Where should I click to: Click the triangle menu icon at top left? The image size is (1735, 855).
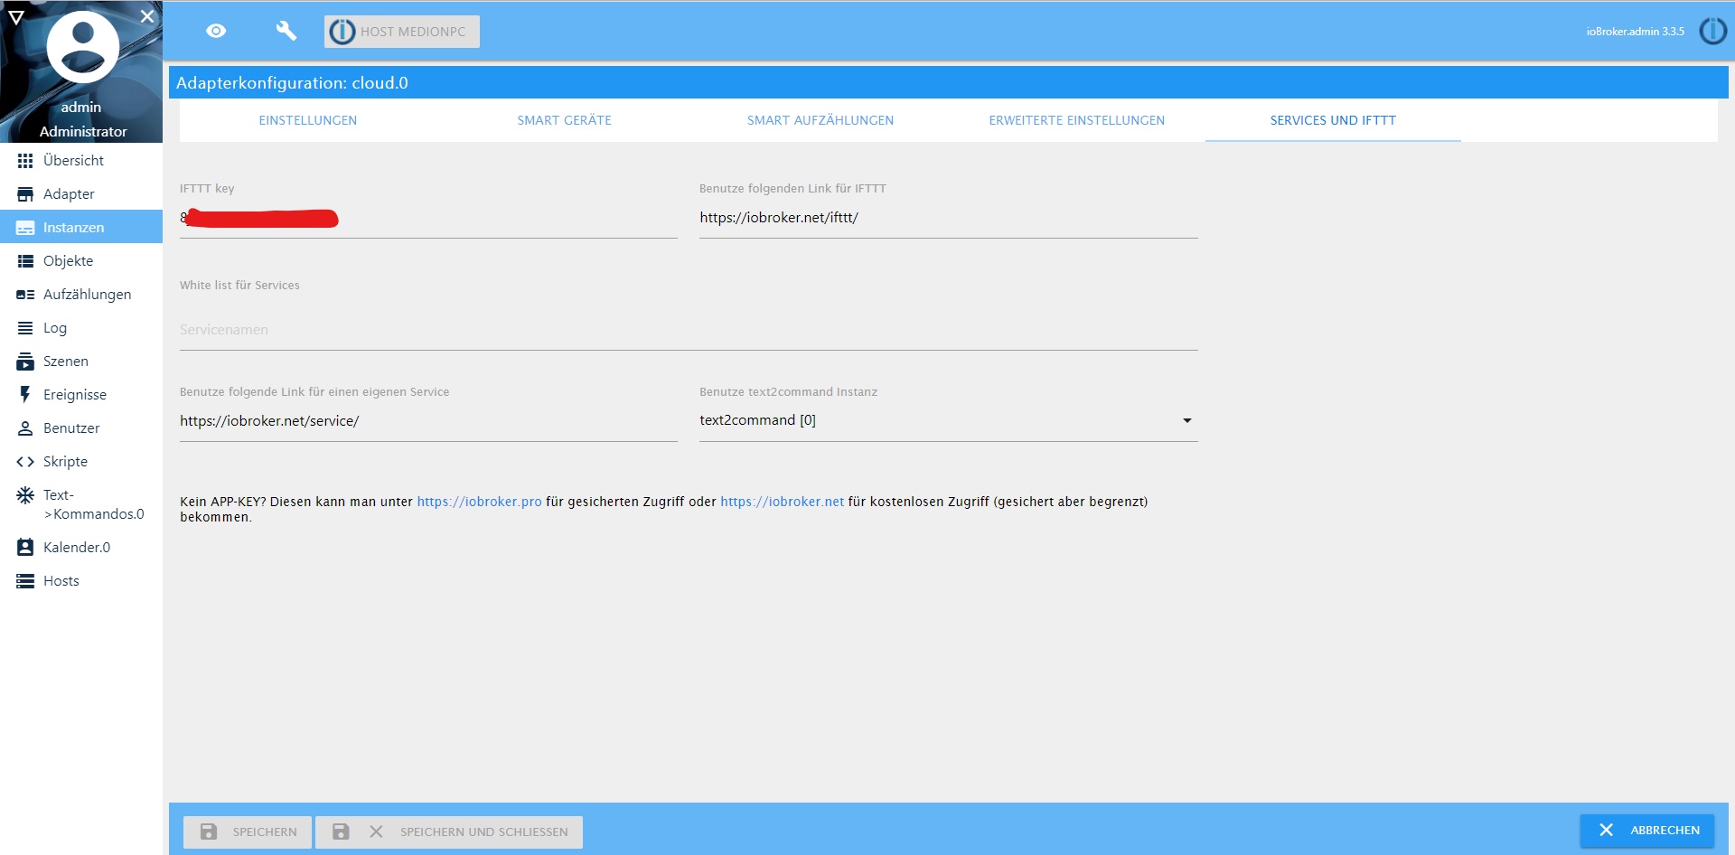(16, 17)
